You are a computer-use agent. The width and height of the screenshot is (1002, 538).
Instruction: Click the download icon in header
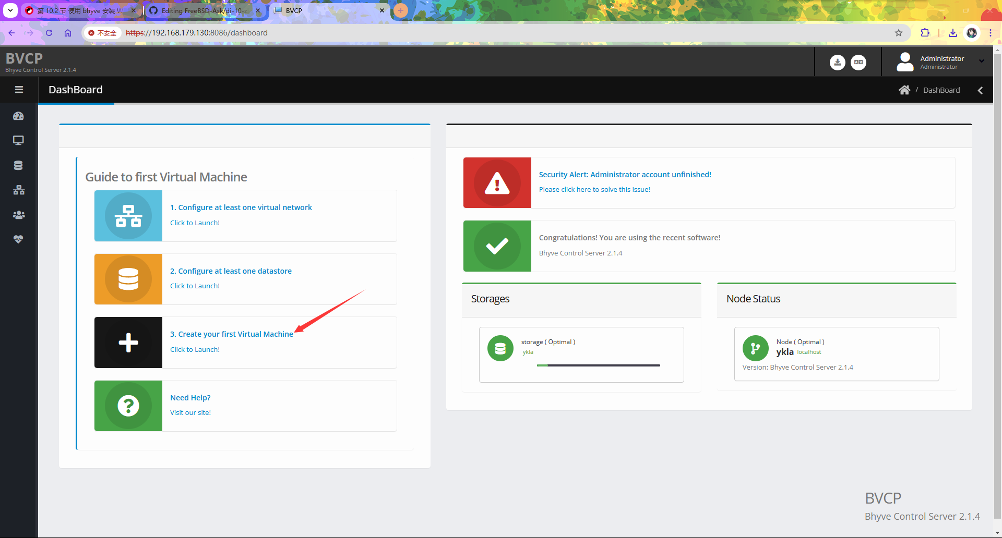coord(837,62)
